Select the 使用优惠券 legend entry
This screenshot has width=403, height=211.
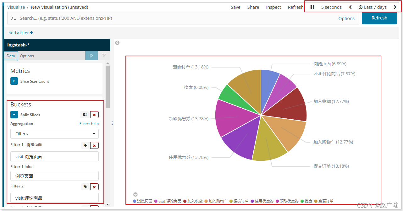point(262,201)
